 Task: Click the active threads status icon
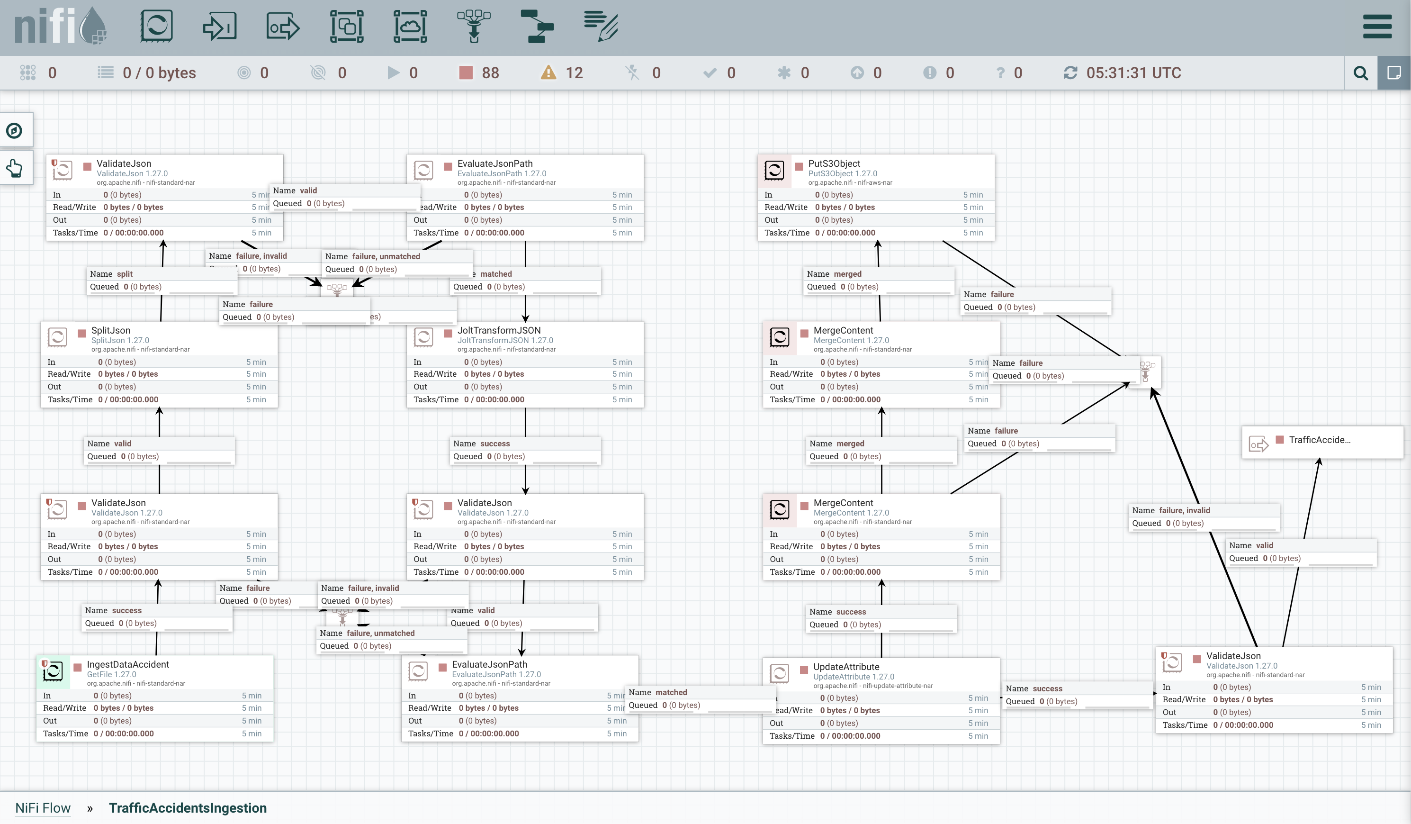27,73
